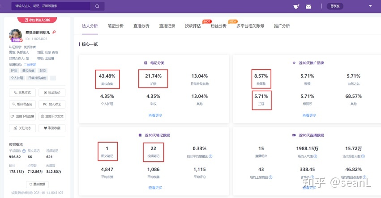
Task: Click the 相似号查询 button
Action: point(22,104)
